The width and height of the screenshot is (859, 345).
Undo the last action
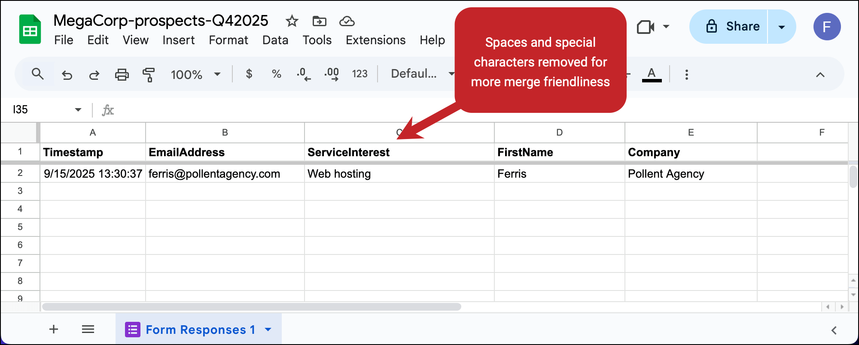(x=67, y=75)
